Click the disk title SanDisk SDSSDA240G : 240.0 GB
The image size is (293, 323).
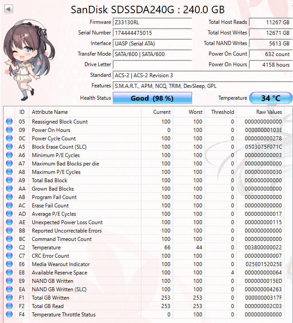[148, 10]
